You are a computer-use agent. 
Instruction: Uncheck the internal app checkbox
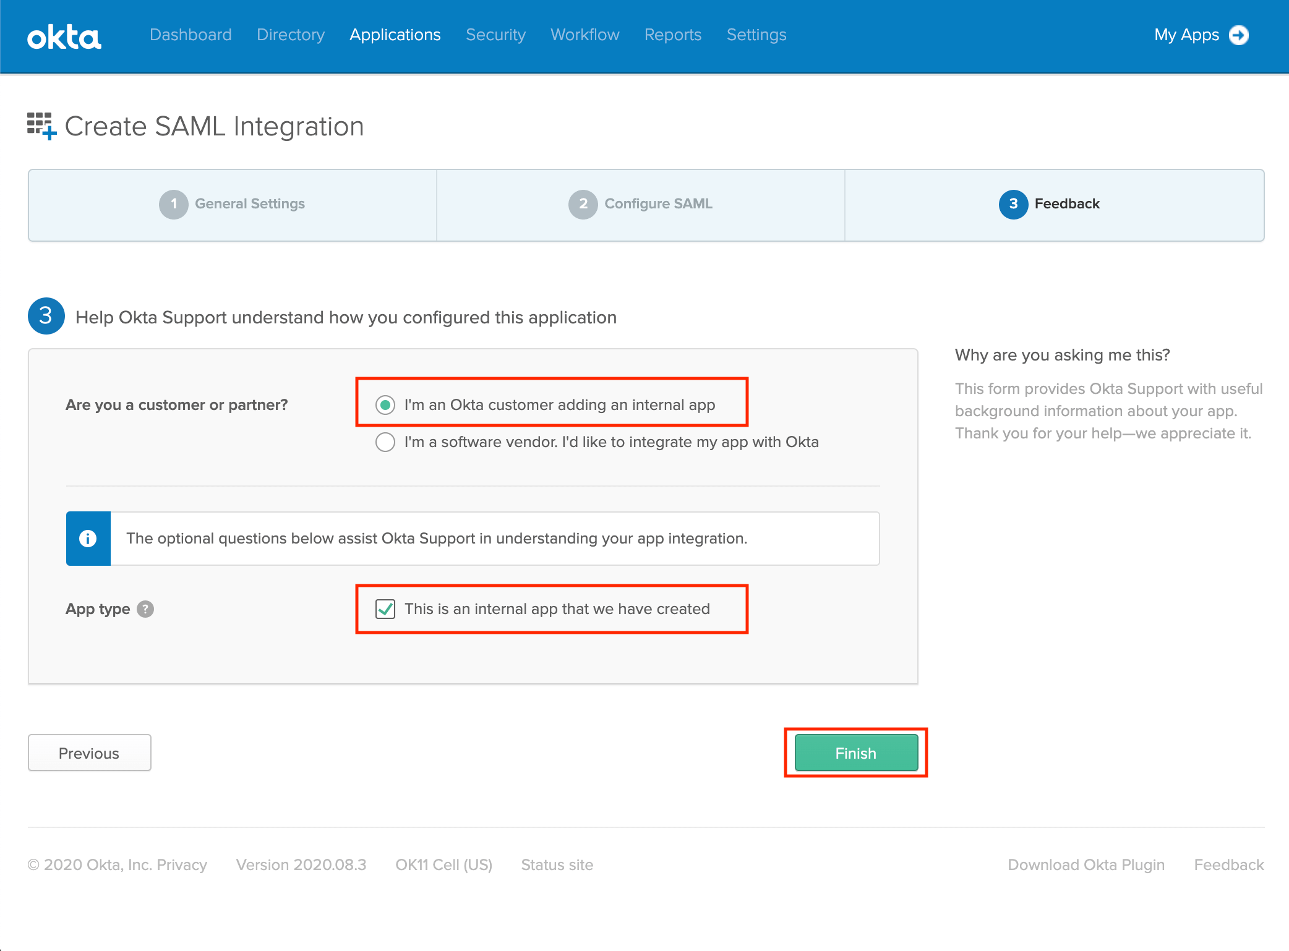click(x=385, y=609)
